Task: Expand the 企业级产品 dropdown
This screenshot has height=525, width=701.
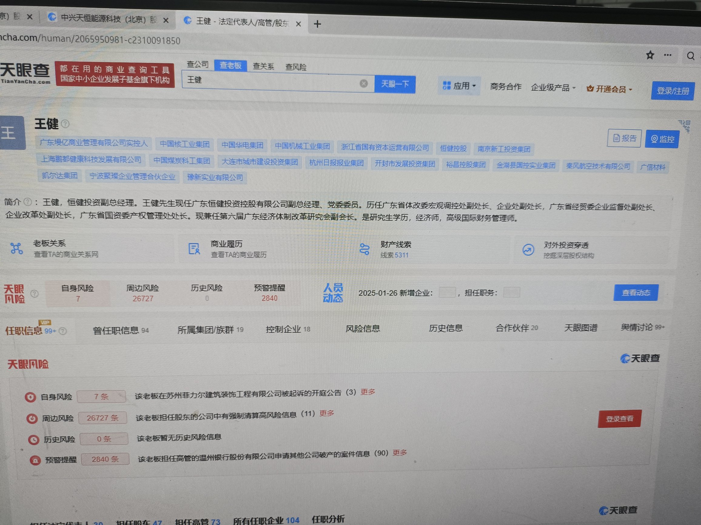Action: tap(553, 88)
